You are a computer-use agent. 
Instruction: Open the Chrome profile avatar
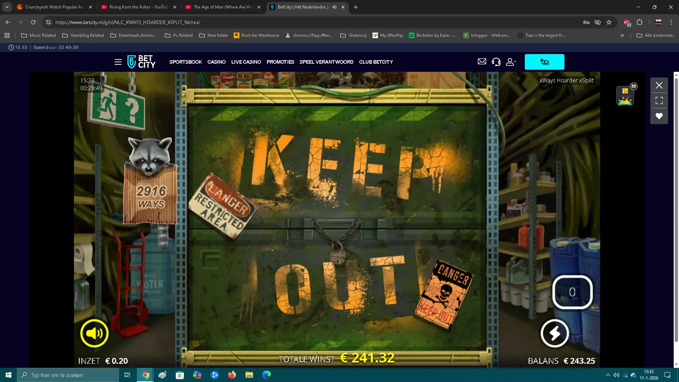pos(658,22)
